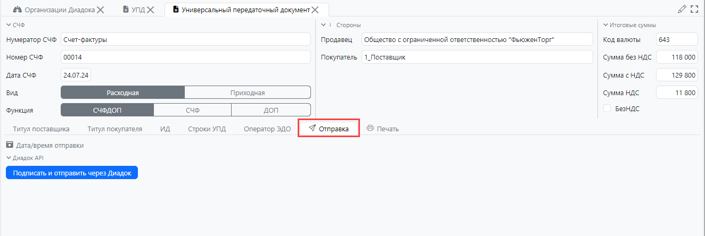Close the УПД tab
The image size is (705, 236).
coord(151,10)
